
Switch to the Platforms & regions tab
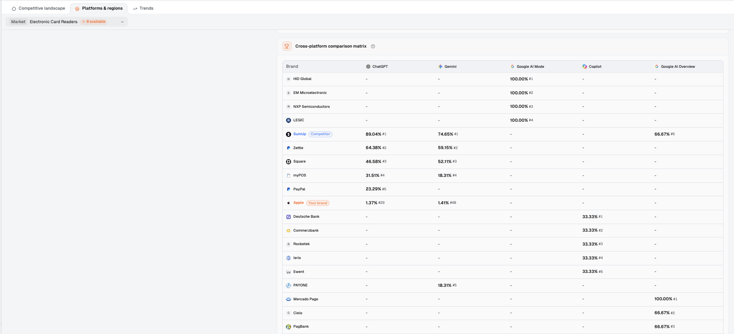pyautogui.click(x=99, y=8)
